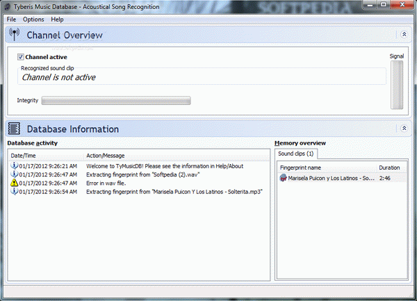Click the Fingerprint name column header

(x=327, y=168)
